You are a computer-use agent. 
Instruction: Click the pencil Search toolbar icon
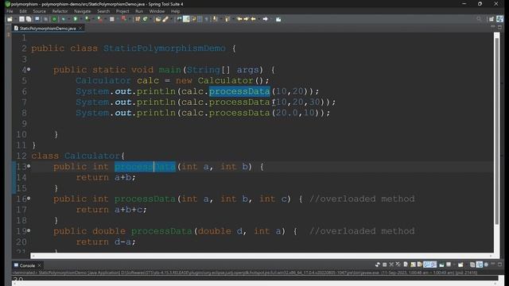click(165, 19)
